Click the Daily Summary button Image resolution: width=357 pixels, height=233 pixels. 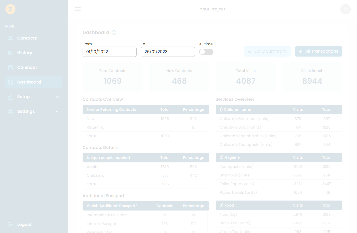click(267, 51)
